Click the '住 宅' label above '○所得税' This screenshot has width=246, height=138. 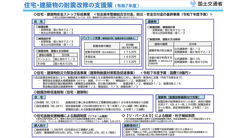point(39,97)
